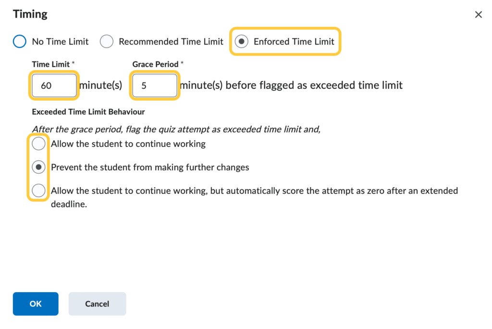Viewport: 492px width, 329px height.
Task: Click the 'Prevent the student from making further changes' text
Action: point(150,167)
